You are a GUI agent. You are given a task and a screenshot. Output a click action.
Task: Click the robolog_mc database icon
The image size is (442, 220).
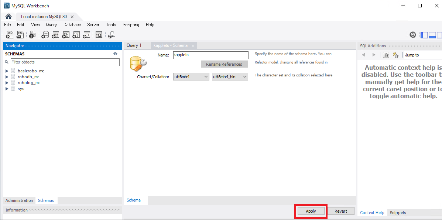click(x=13, y=83)
